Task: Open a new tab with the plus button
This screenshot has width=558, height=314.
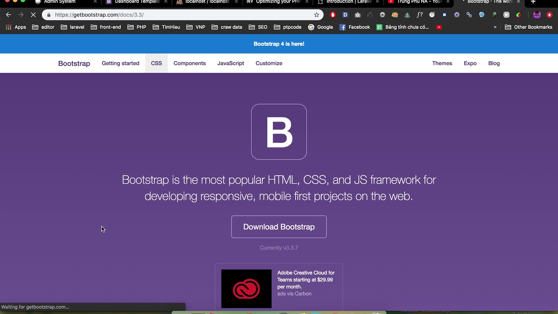Action: click(533, 2)
